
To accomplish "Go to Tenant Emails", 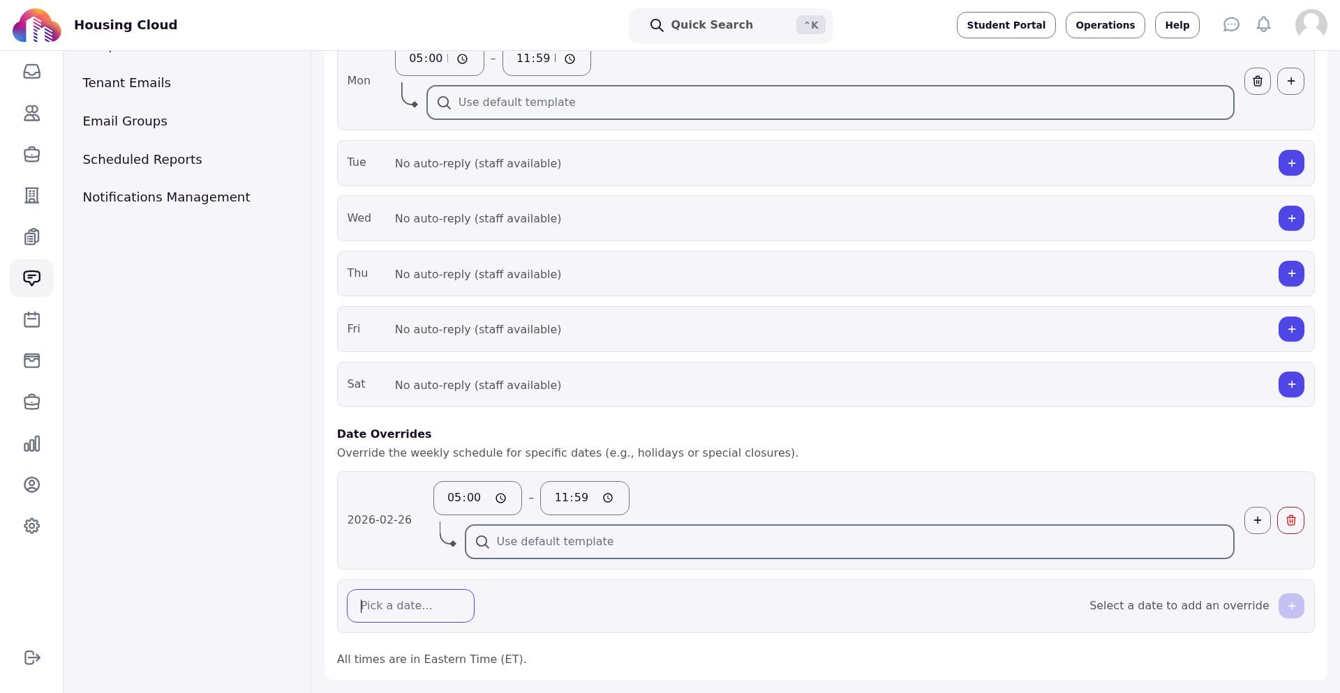I will (126, 83).
